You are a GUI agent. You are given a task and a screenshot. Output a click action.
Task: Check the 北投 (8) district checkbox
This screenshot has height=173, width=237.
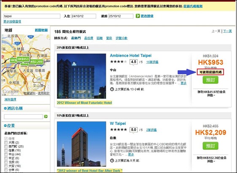(6, 162)
